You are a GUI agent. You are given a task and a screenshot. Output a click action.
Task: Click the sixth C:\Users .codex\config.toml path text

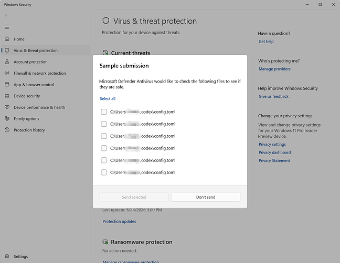coord(143,173)
